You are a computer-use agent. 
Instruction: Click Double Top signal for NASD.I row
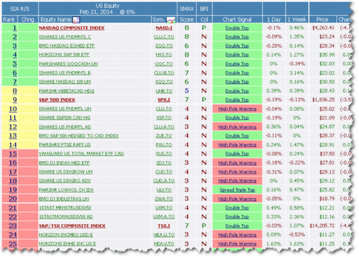click(x=237, y=28)
